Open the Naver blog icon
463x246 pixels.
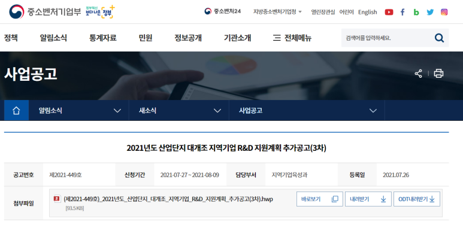click(x=416, y=12)
